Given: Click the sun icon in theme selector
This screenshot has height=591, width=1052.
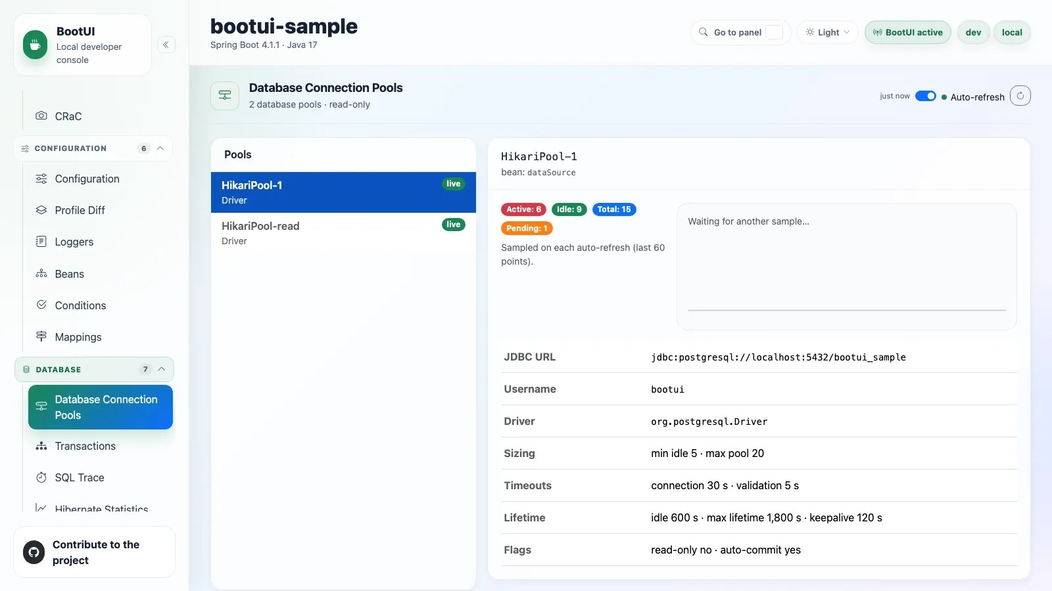Looking at the screenshot, I should [x=810, y=32].
